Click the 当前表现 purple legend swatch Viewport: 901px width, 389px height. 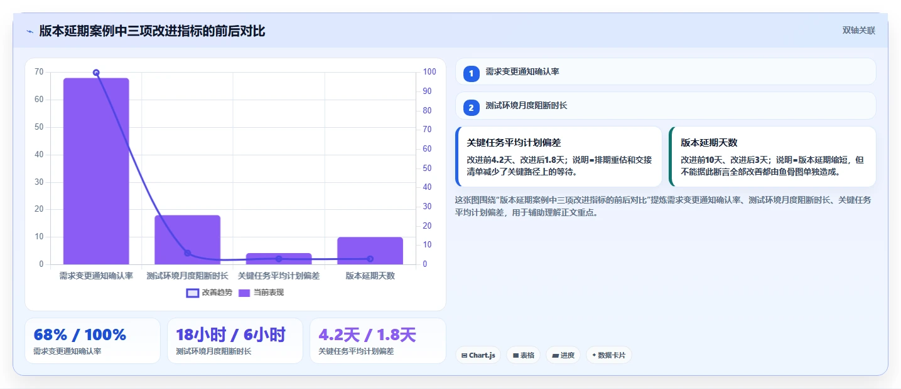pos(244,293)
